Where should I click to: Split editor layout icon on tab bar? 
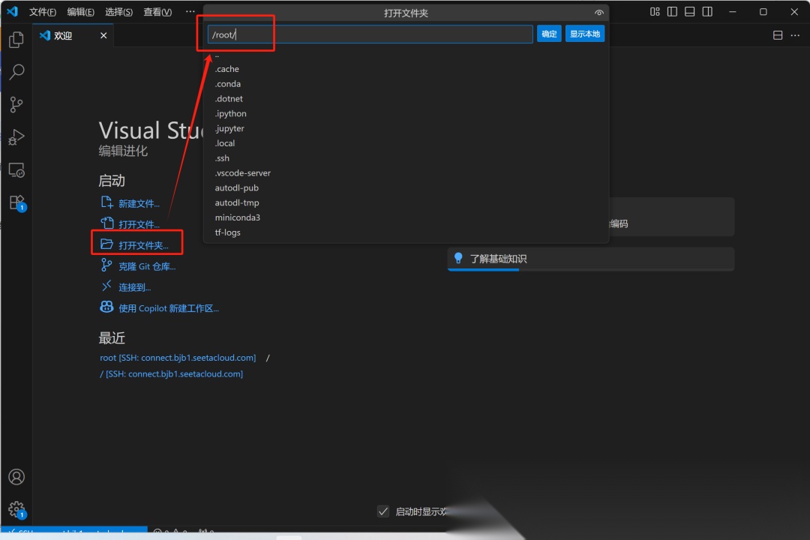778,35
